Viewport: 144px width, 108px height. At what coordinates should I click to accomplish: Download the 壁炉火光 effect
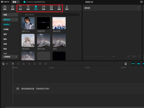point(33,27)
